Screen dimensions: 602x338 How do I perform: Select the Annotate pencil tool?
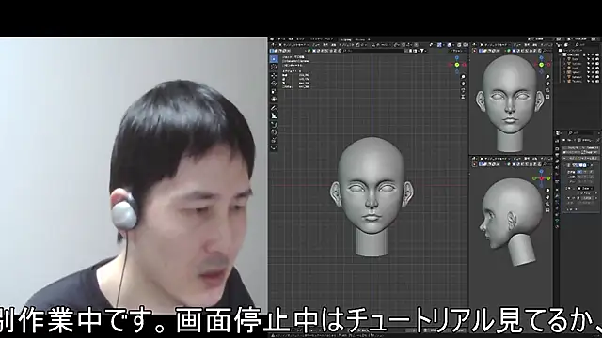click(x=274, y=108)
